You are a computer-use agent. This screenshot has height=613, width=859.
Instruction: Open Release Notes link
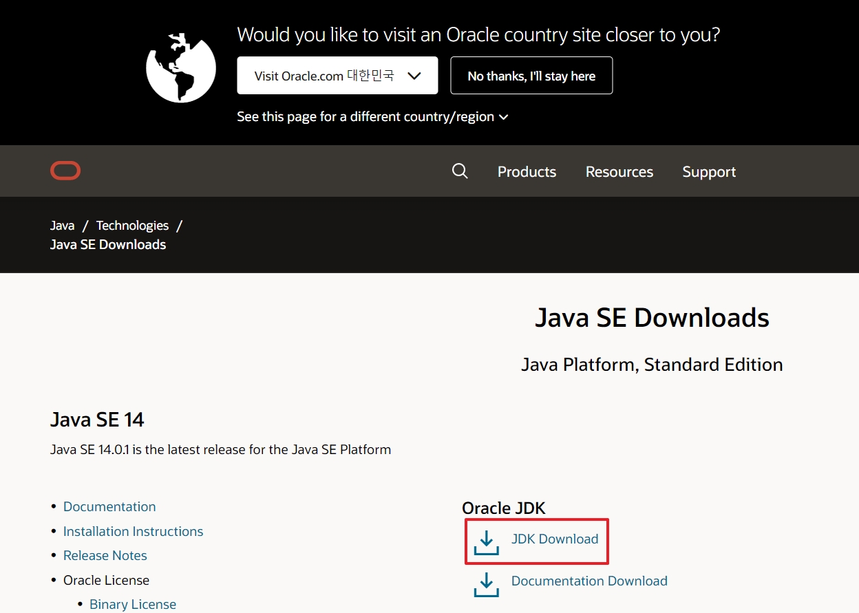[105, 555]
